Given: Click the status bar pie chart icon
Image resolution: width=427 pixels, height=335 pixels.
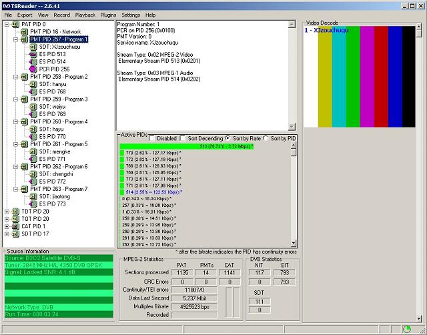Looking at the screenshot, I should click(x=406, y=329).
